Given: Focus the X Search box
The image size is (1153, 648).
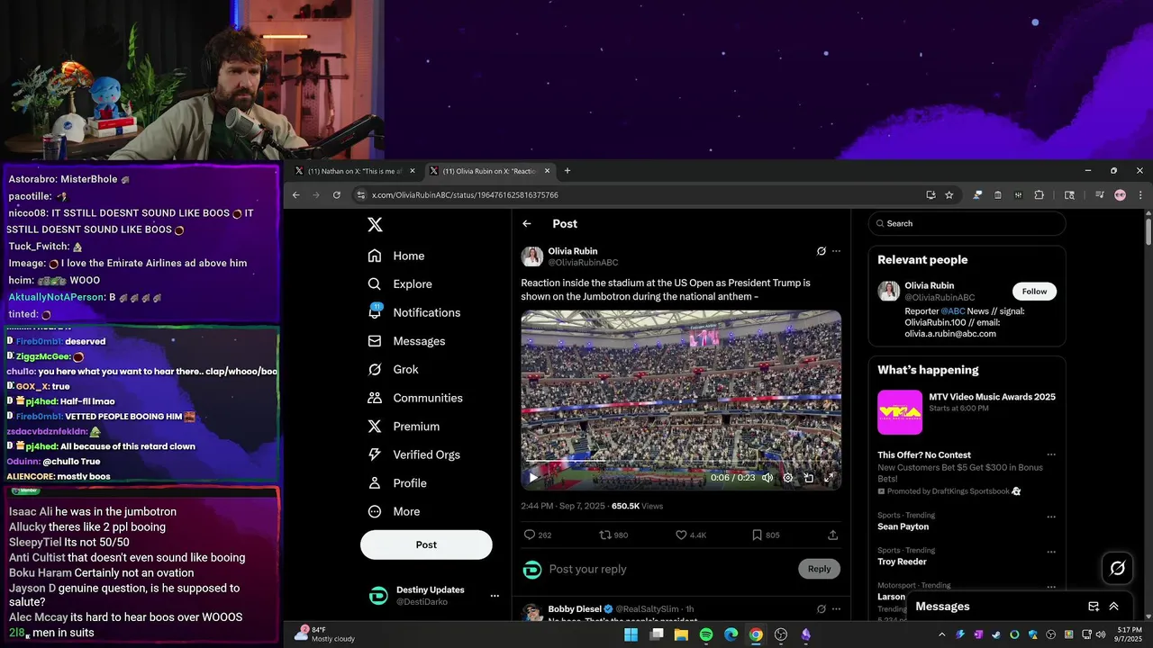Looking at the screenshot, I should point(967,223).
